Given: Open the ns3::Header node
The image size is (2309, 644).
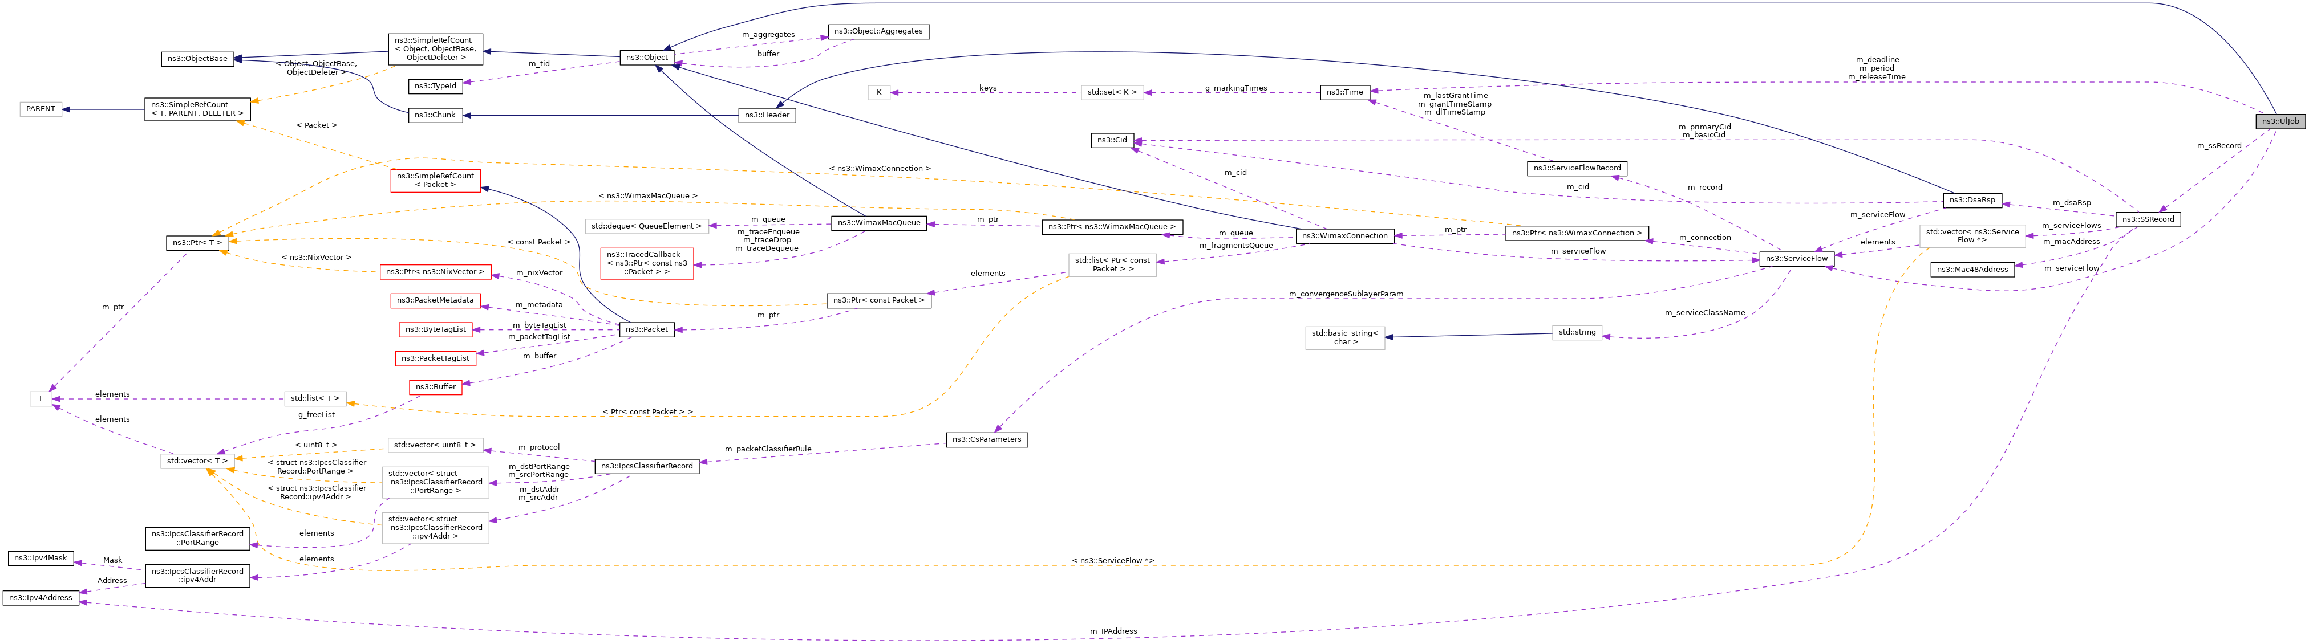Looking at the screenshot, I should (x=767, y=115).
